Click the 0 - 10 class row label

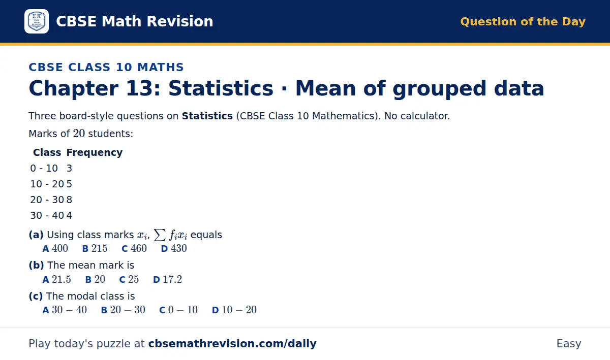point(44,168)
